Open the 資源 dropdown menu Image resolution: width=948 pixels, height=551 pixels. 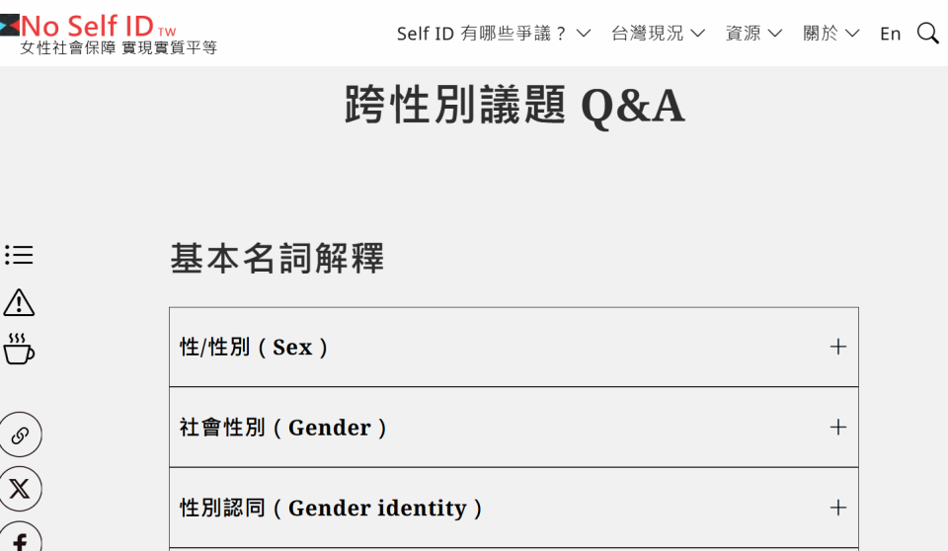click(753, 34)
